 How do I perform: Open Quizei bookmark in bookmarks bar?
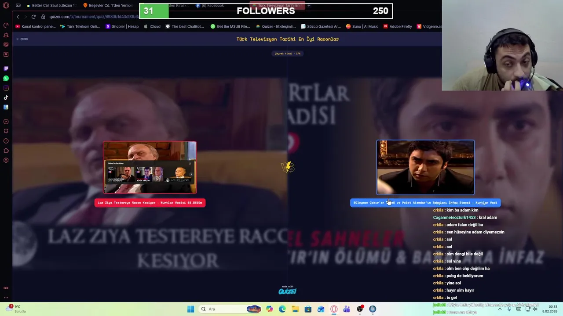click(276, 26)
